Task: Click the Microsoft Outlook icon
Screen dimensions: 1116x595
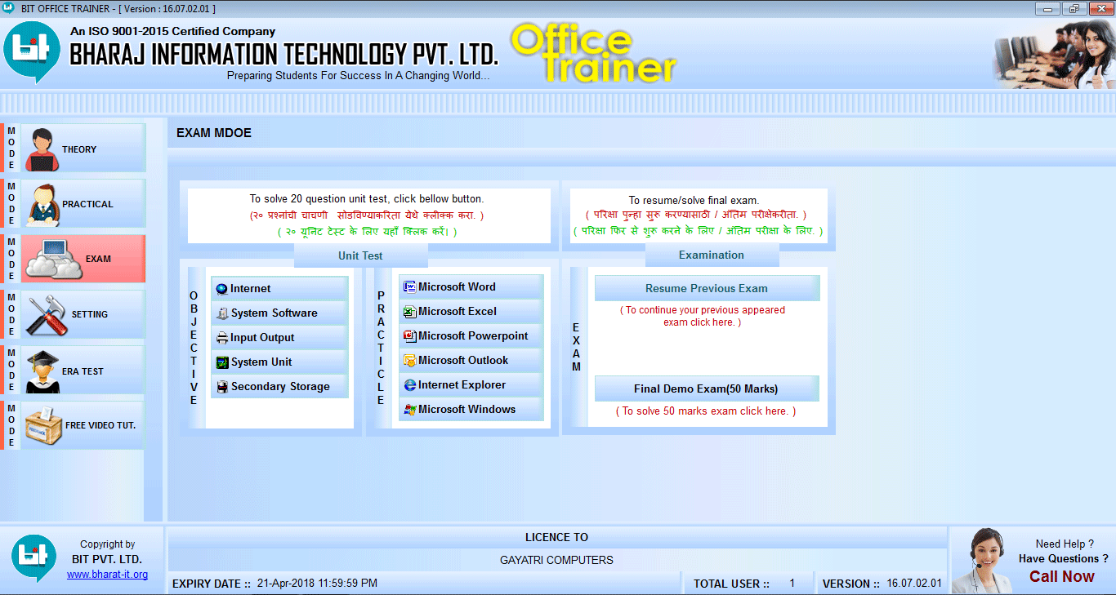Action: point(409,361)
